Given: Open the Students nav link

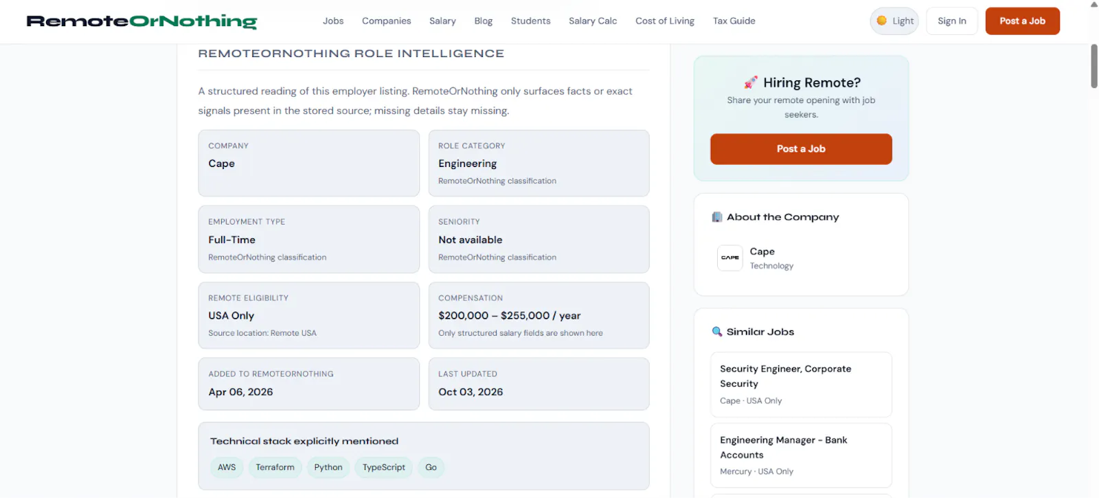Looking at the screenshot, I should (x=531, y=21).
